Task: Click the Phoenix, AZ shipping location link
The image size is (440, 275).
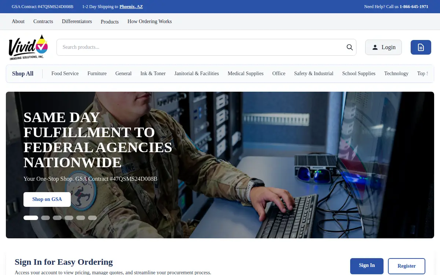Action: click(x=131, y=7)
